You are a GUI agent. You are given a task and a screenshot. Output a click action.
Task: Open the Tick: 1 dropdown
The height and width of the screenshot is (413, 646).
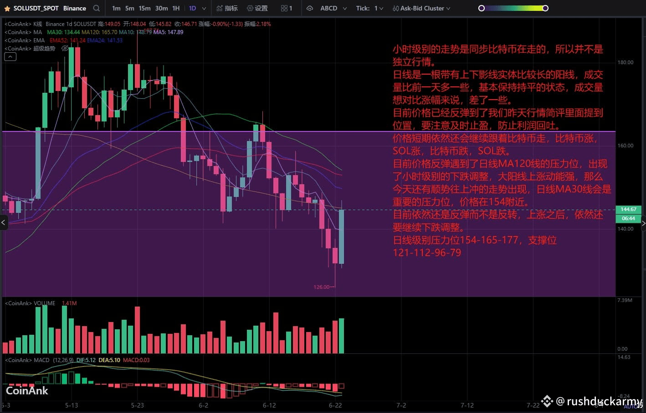(369, 8)
